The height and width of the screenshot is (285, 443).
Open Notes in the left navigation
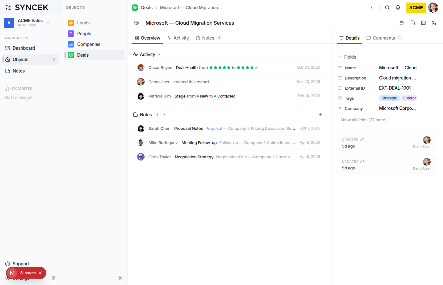point(31,71)
